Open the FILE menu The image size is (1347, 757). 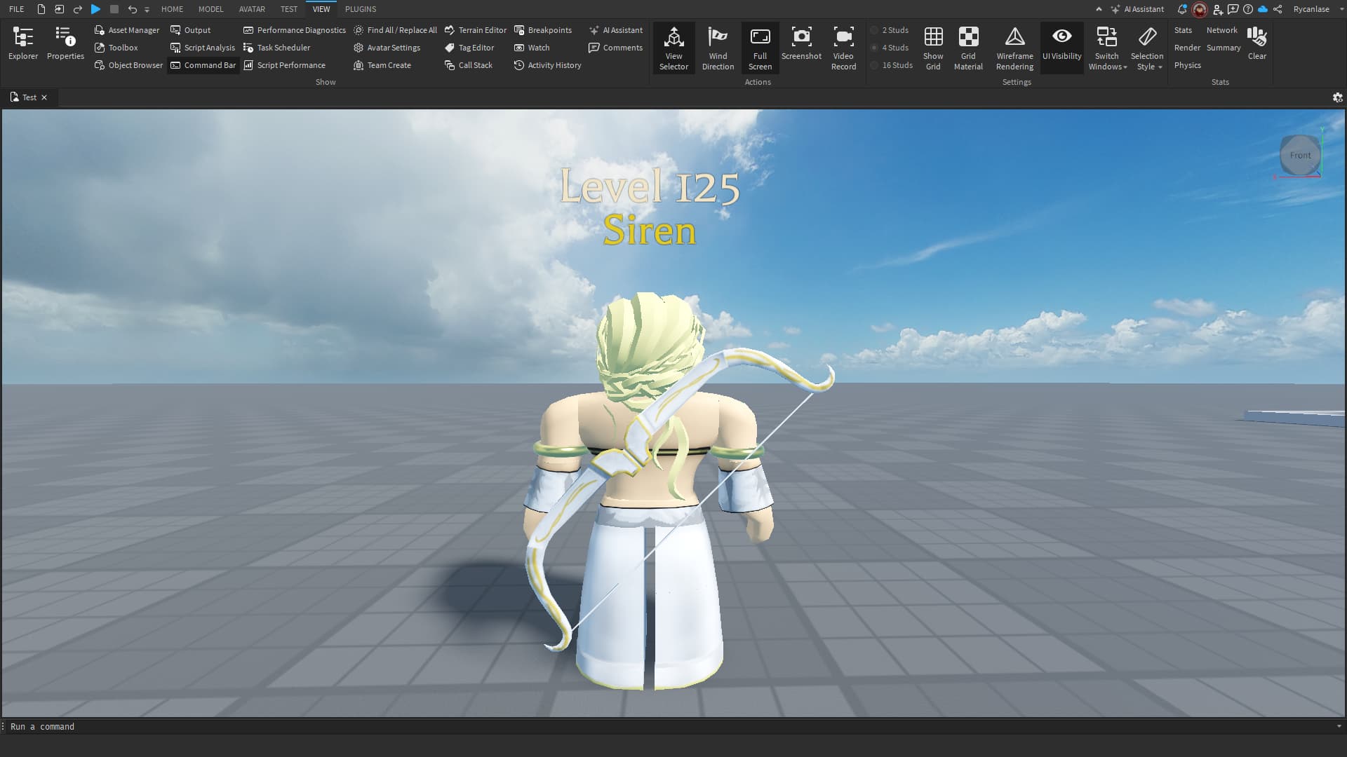tap(16, 9)
